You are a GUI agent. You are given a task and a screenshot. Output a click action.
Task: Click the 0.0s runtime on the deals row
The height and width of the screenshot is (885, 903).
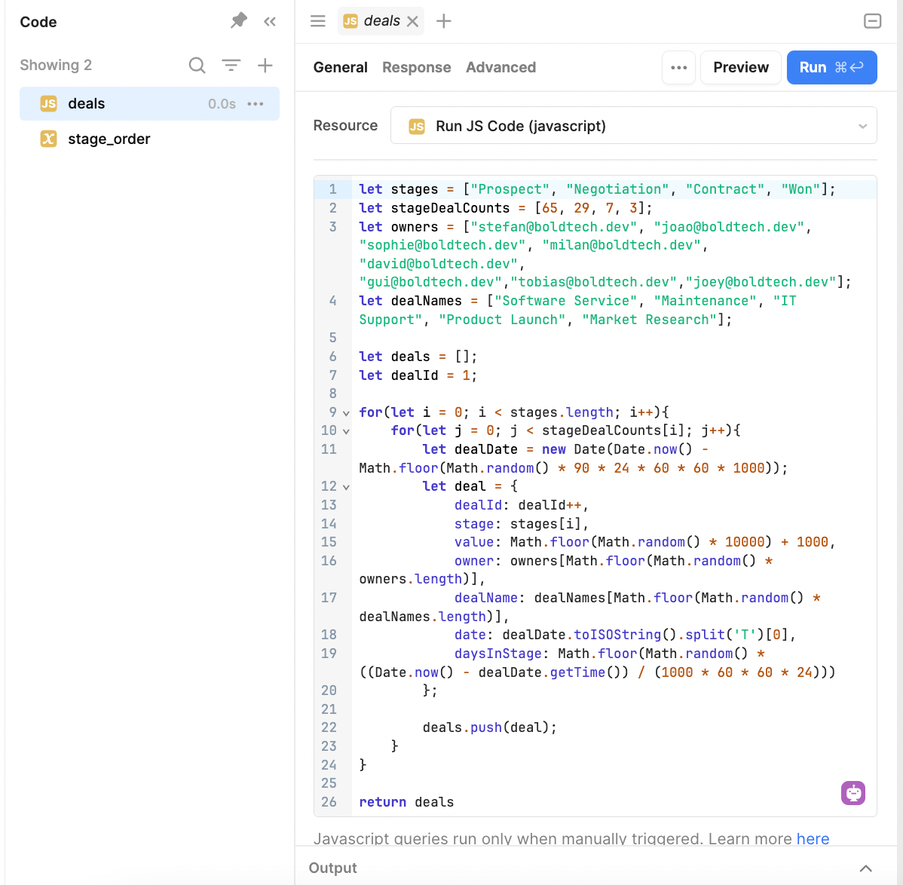[x=222, y=103]
